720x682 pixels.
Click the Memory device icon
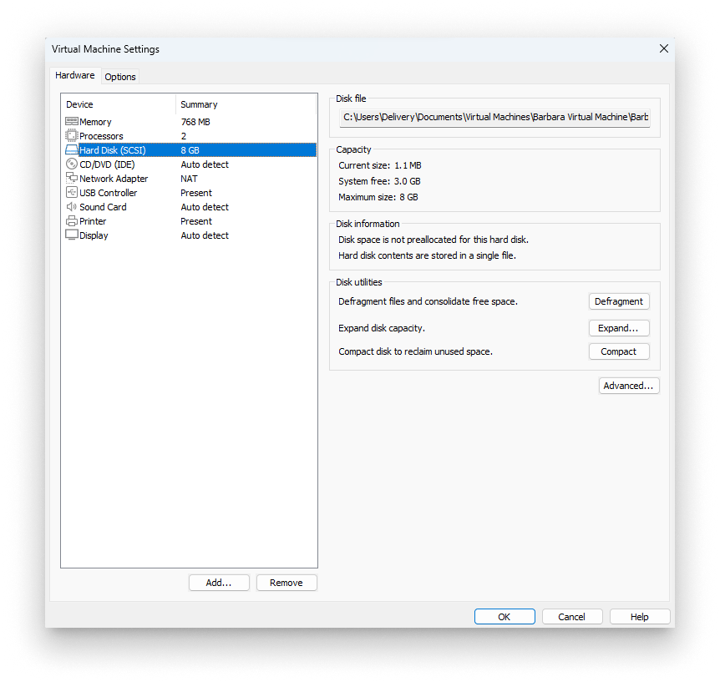[72, 122]
